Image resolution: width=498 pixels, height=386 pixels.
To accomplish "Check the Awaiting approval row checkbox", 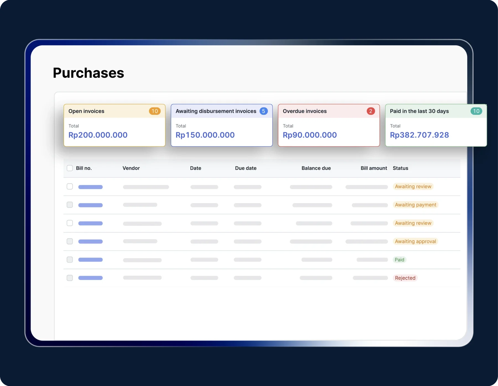I will (70, 241).
